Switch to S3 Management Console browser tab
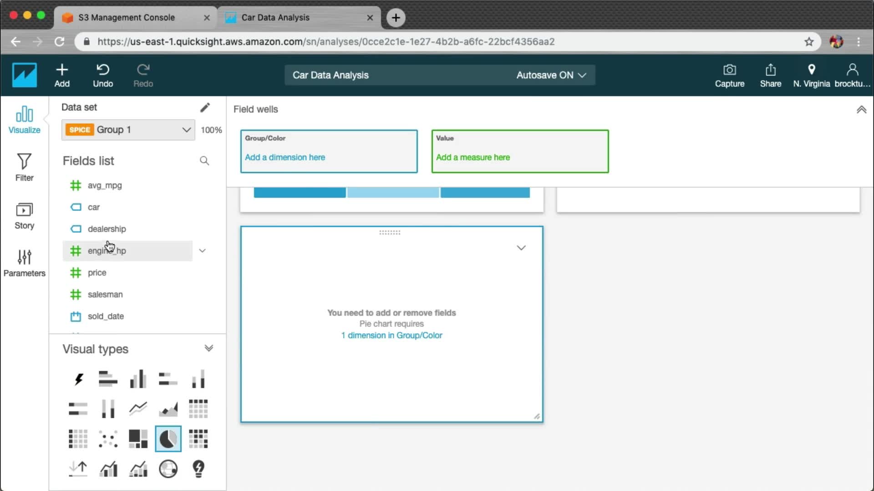The image size is (874, 491). coord(127,17)
